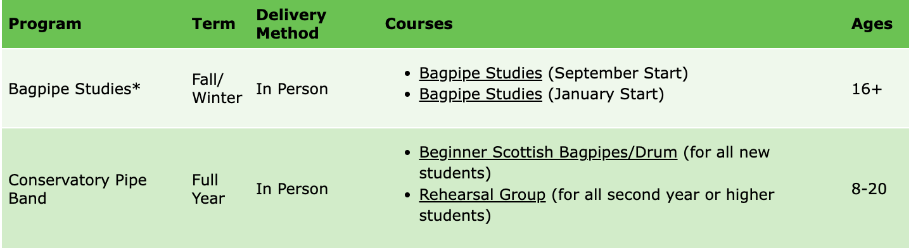The width and height of the screenshot is (911, 248).
Task: Select the Bagpipe Studies* program cell
Action: tap(74, 89)
